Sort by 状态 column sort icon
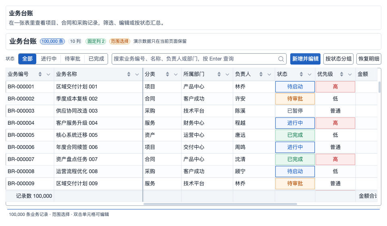The image size is (387, 226). tap(301, 74)
